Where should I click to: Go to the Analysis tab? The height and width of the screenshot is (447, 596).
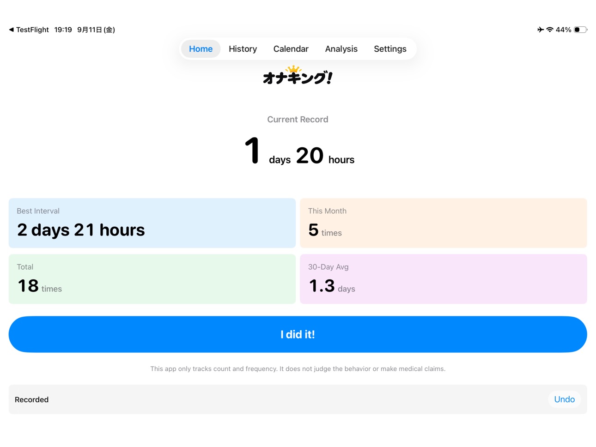point(341,49)
